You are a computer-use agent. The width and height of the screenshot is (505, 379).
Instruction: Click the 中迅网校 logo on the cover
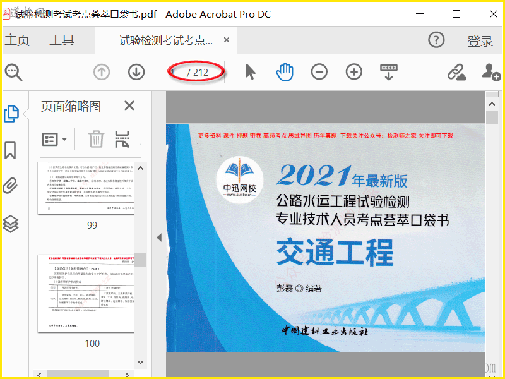click(240, 179)
